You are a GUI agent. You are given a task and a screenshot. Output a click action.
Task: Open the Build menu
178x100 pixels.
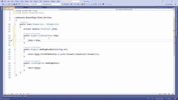coord(22,1)
